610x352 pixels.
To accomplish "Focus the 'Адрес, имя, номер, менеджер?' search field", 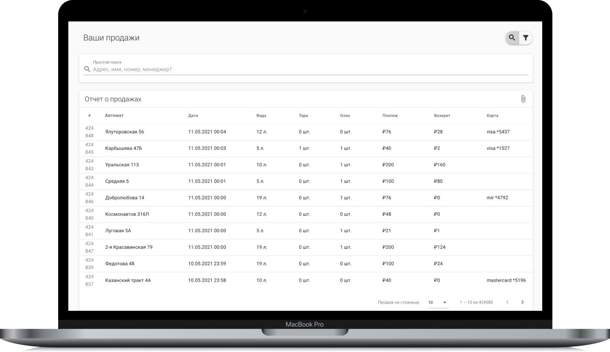I will tap(306, 69).
